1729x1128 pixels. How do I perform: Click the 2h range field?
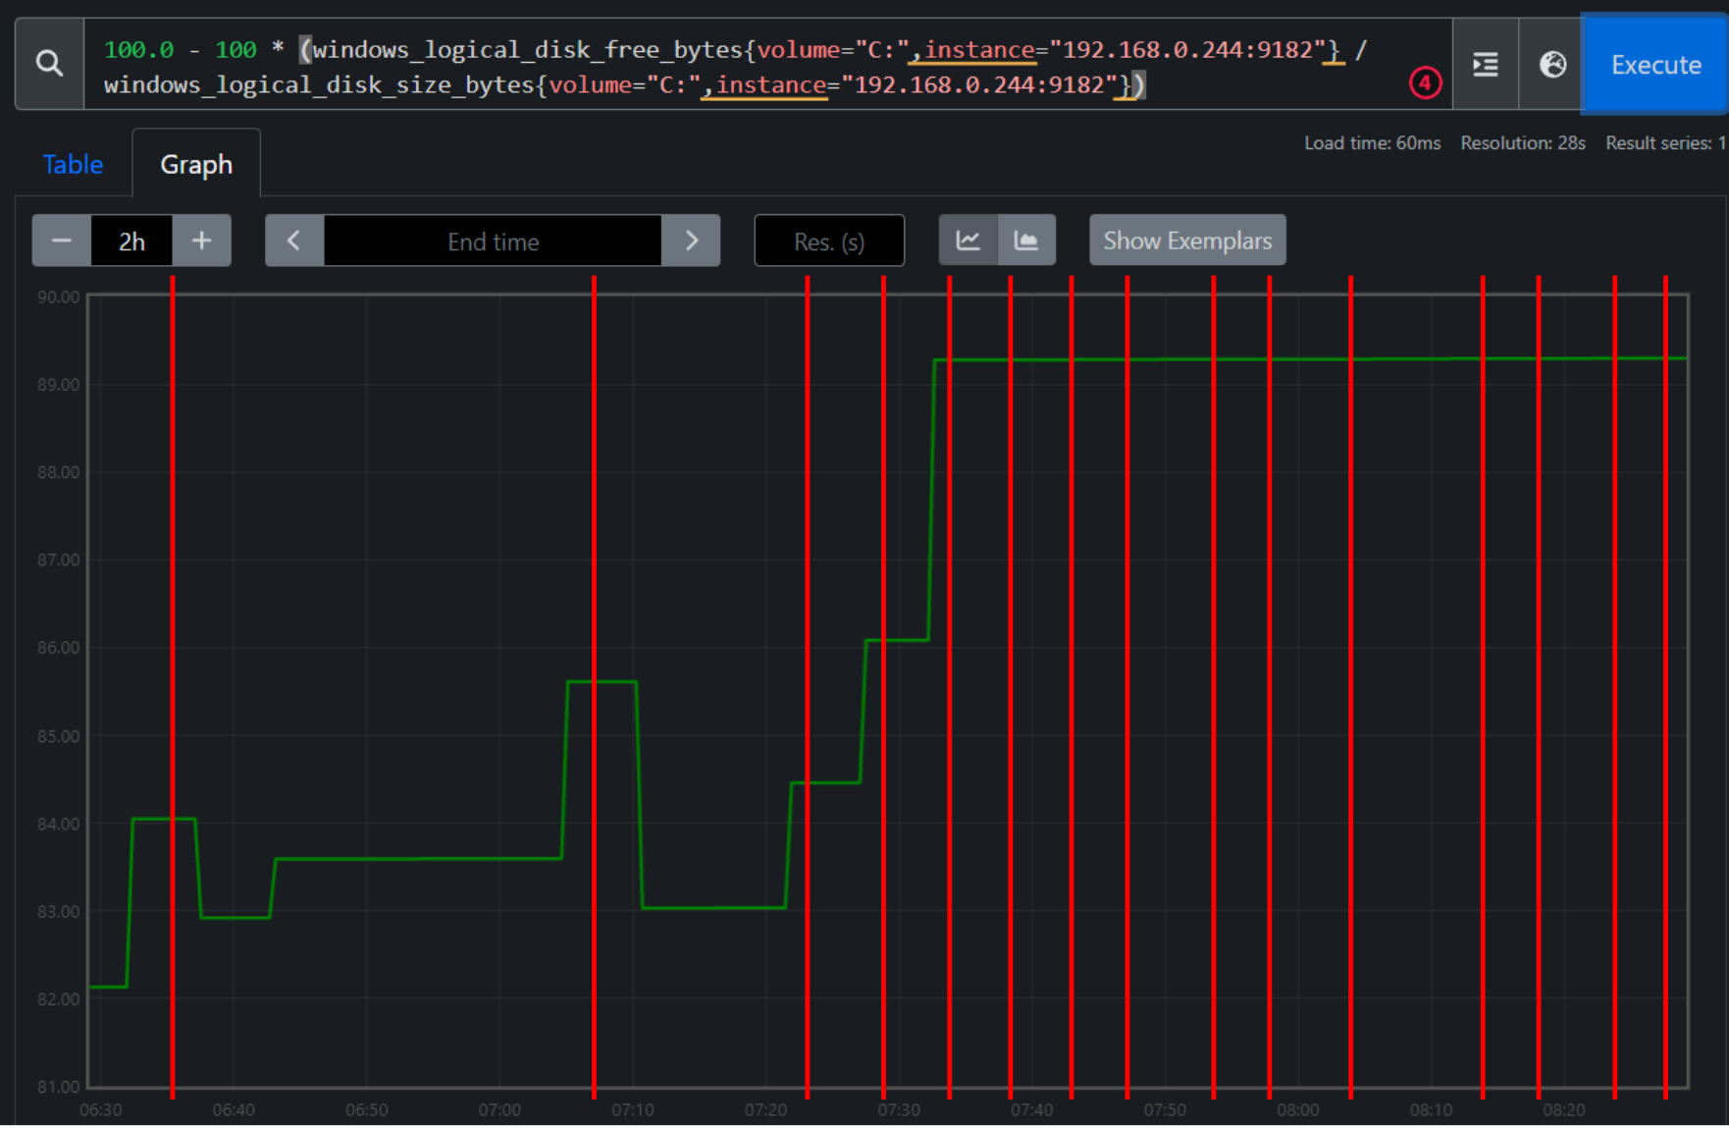[x=131, y=241]
